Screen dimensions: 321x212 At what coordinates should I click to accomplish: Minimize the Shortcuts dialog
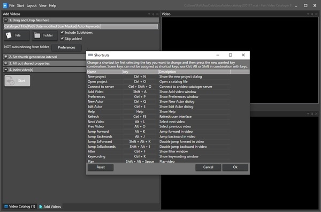pos(218,55)
